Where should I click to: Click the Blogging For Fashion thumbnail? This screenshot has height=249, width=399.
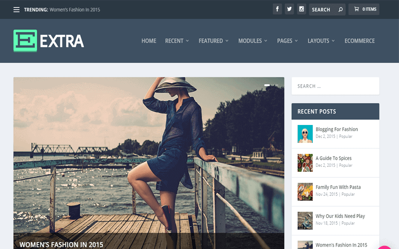(x=305, y=134)
